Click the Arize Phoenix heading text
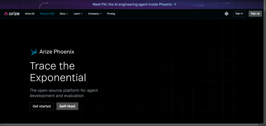This screenshot has width=266, height=126. point(57,52)
